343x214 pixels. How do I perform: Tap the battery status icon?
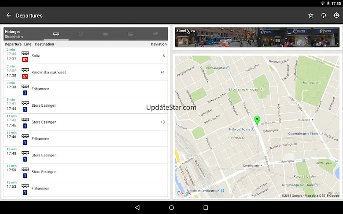tap(328, 3)
